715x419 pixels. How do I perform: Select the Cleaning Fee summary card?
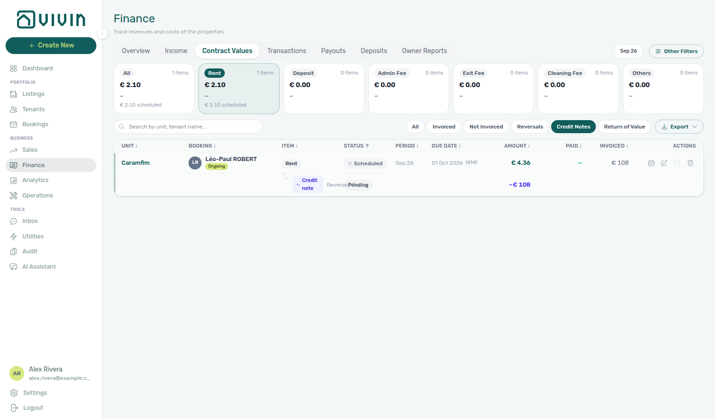[x=578, y=88]
